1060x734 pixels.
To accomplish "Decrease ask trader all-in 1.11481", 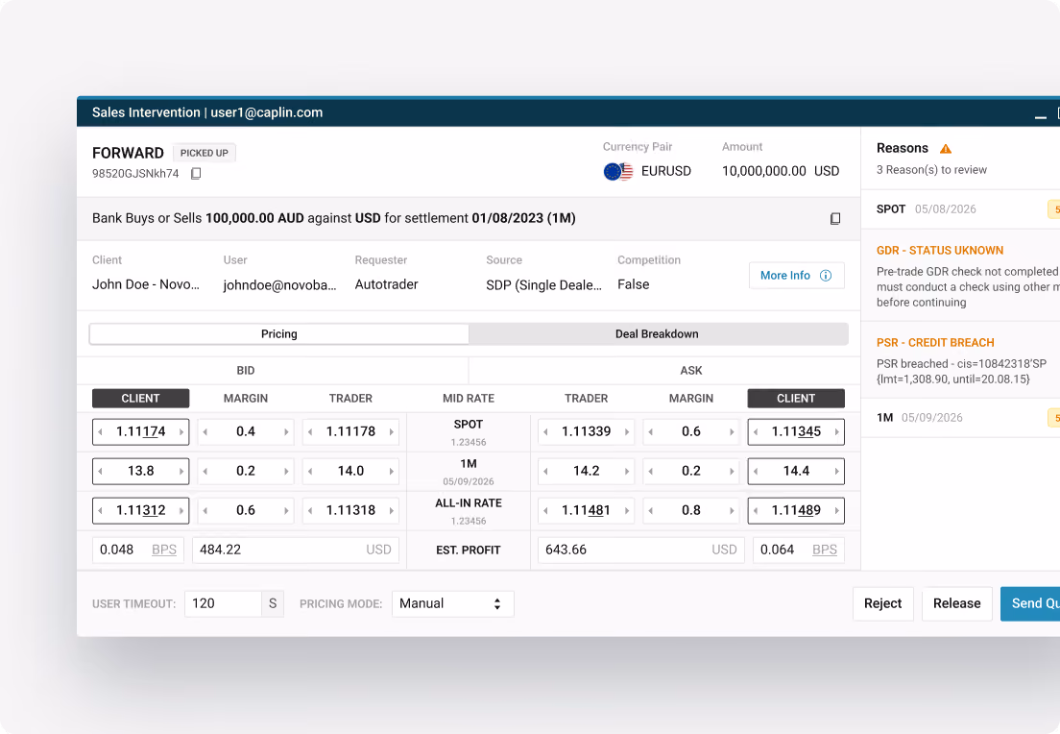I will pos(546,511).
